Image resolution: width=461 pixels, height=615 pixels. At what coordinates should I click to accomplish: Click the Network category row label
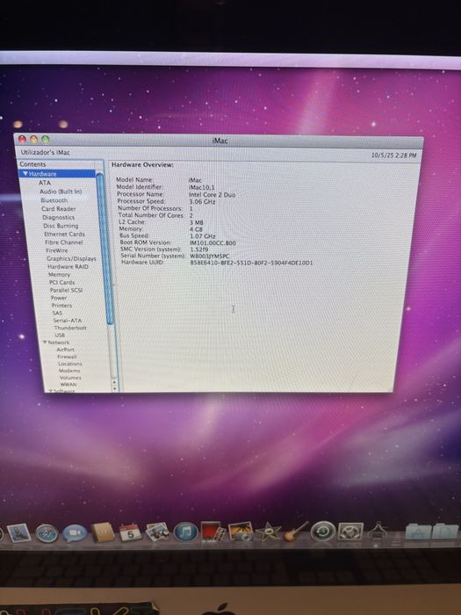[x=59, y=343]
